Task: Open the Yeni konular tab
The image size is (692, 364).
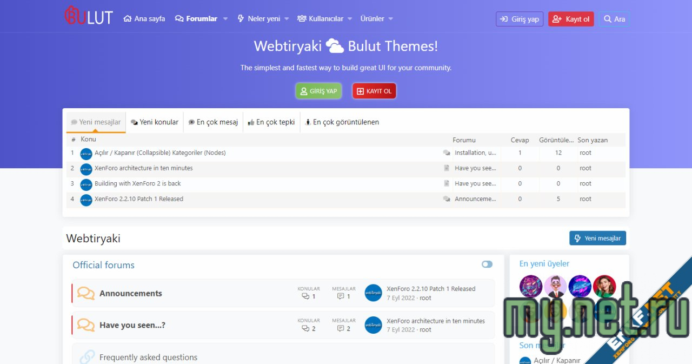Action: [x=155, y=122]
